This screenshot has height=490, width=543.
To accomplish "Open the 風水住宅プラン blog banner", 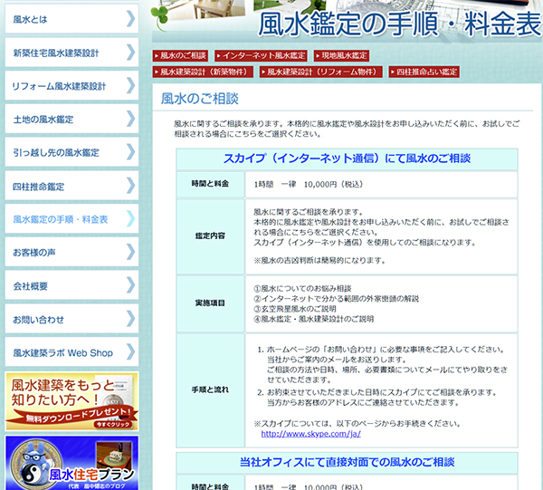I will 71,463.
